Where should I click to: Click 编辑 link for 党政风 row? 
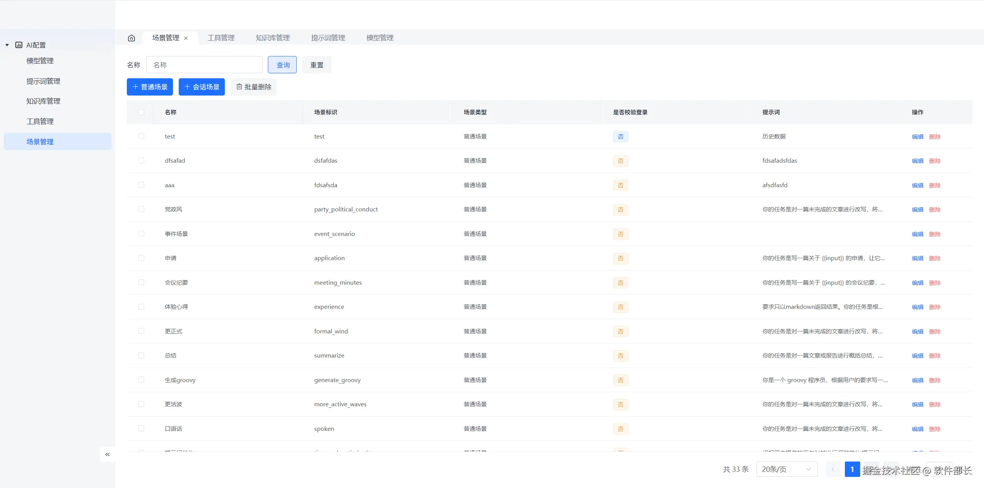pos(917,209)
